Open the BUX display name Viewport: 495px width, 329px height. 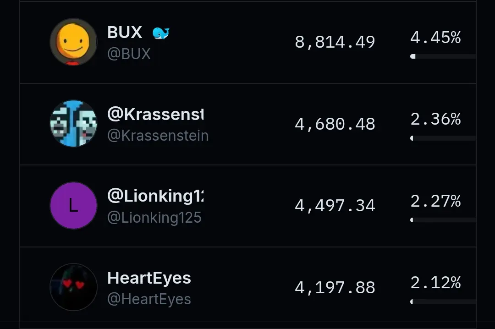tap(124, 32)
